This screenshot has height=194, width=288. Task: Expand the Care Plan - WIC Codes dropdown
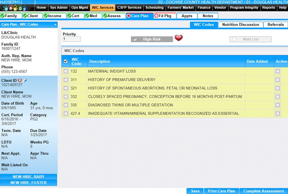55,25
